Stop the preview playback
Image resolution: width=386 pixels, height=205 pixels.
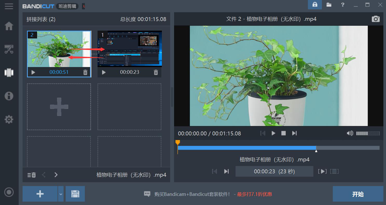coord(284,133)
